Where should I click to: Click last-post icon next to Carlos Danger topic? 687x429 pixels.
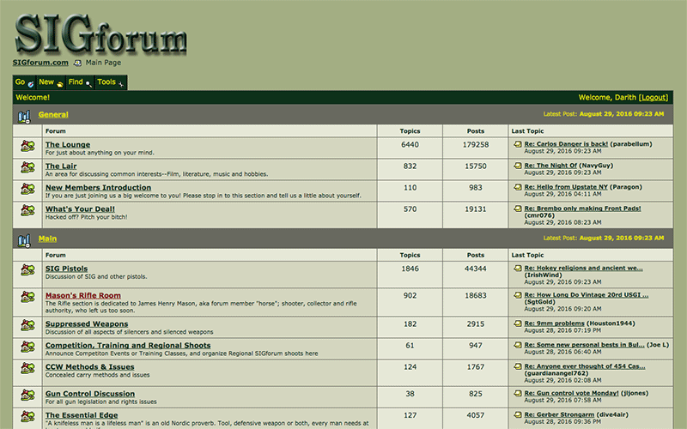click(518, 144)
